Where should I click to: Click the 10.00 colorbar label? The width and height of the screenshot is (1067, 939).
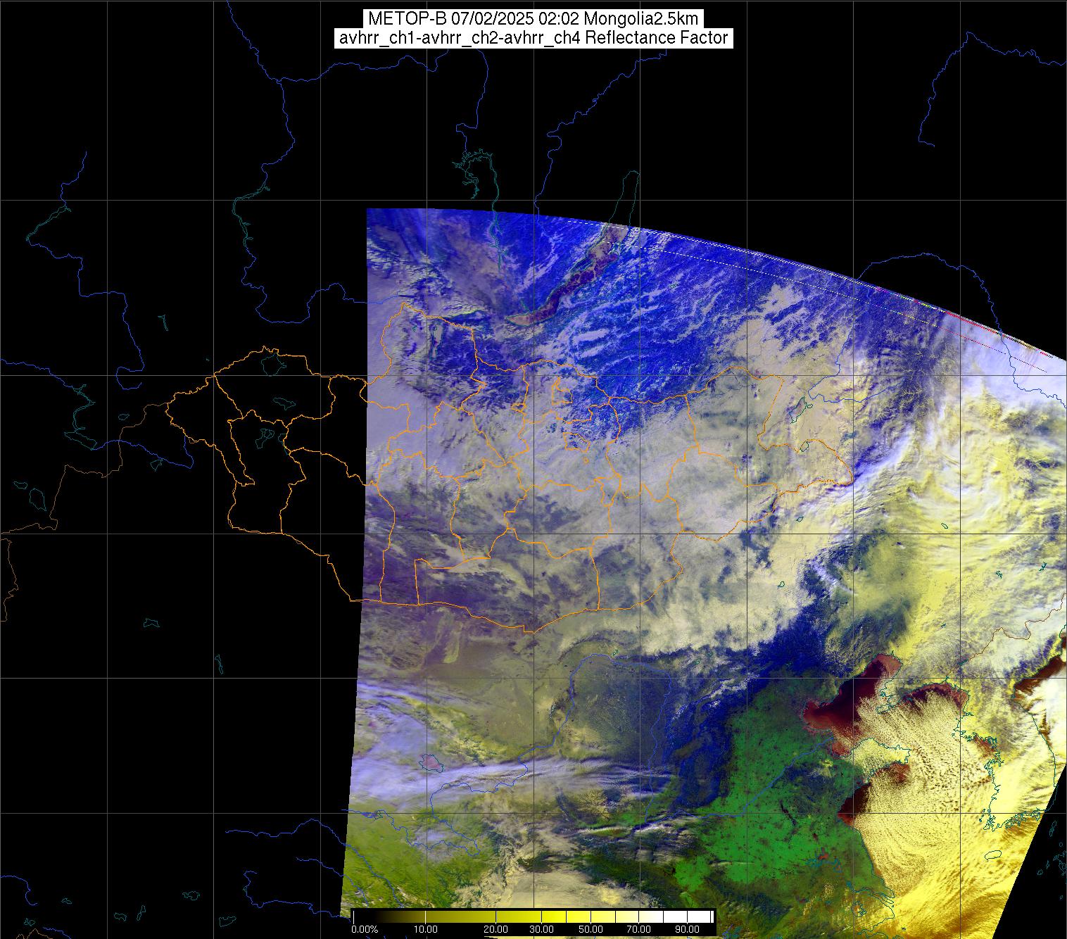coord(425,930)
